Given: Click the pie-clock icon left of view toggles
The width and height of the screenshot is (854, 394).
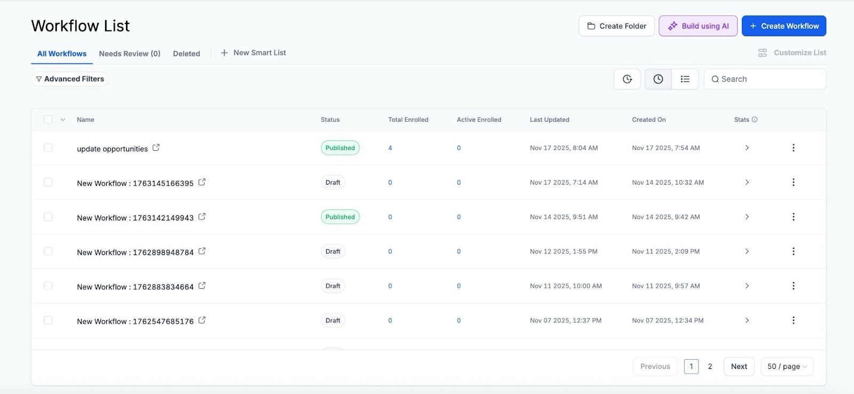Looking at the screenshot, I should pos(627,79).
